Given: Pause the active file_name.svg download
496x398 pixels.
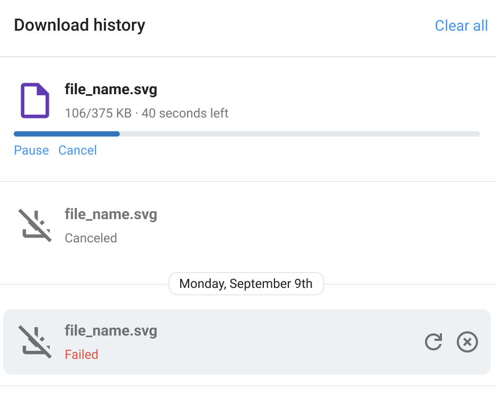Looking at the screenshot, I should tap(31, 150).
